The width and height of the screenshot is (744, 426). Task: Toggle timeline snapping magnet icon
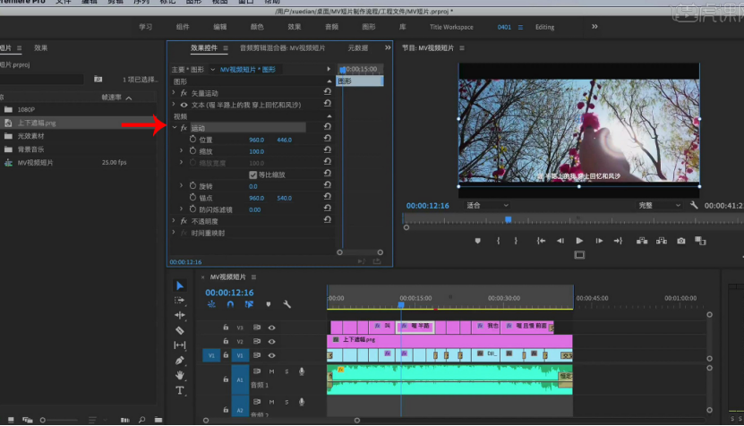tap(230, 304)
